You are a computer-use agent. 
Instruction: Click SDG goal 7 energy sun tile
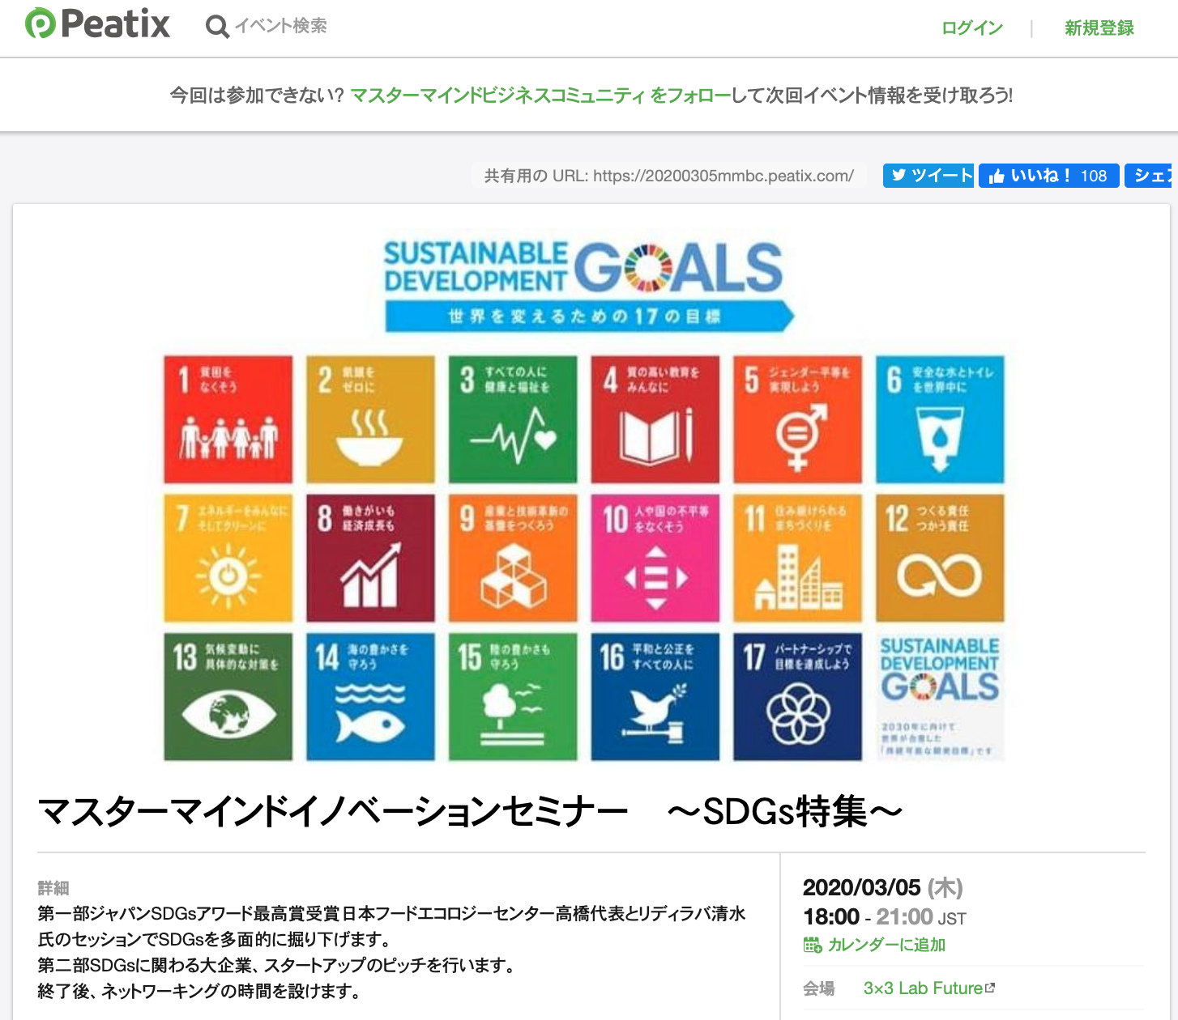(x=228, y=558)
